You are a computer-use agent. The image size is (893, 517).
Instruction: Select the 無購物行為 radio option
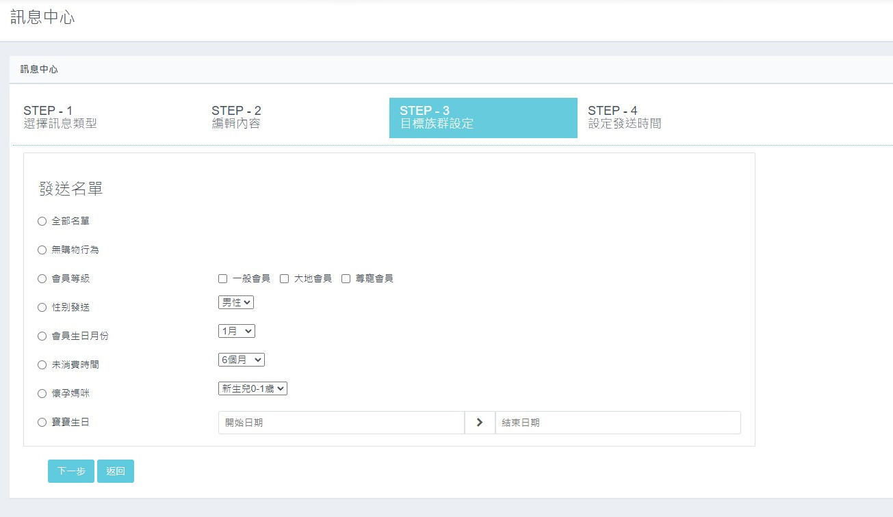point(42,250)
